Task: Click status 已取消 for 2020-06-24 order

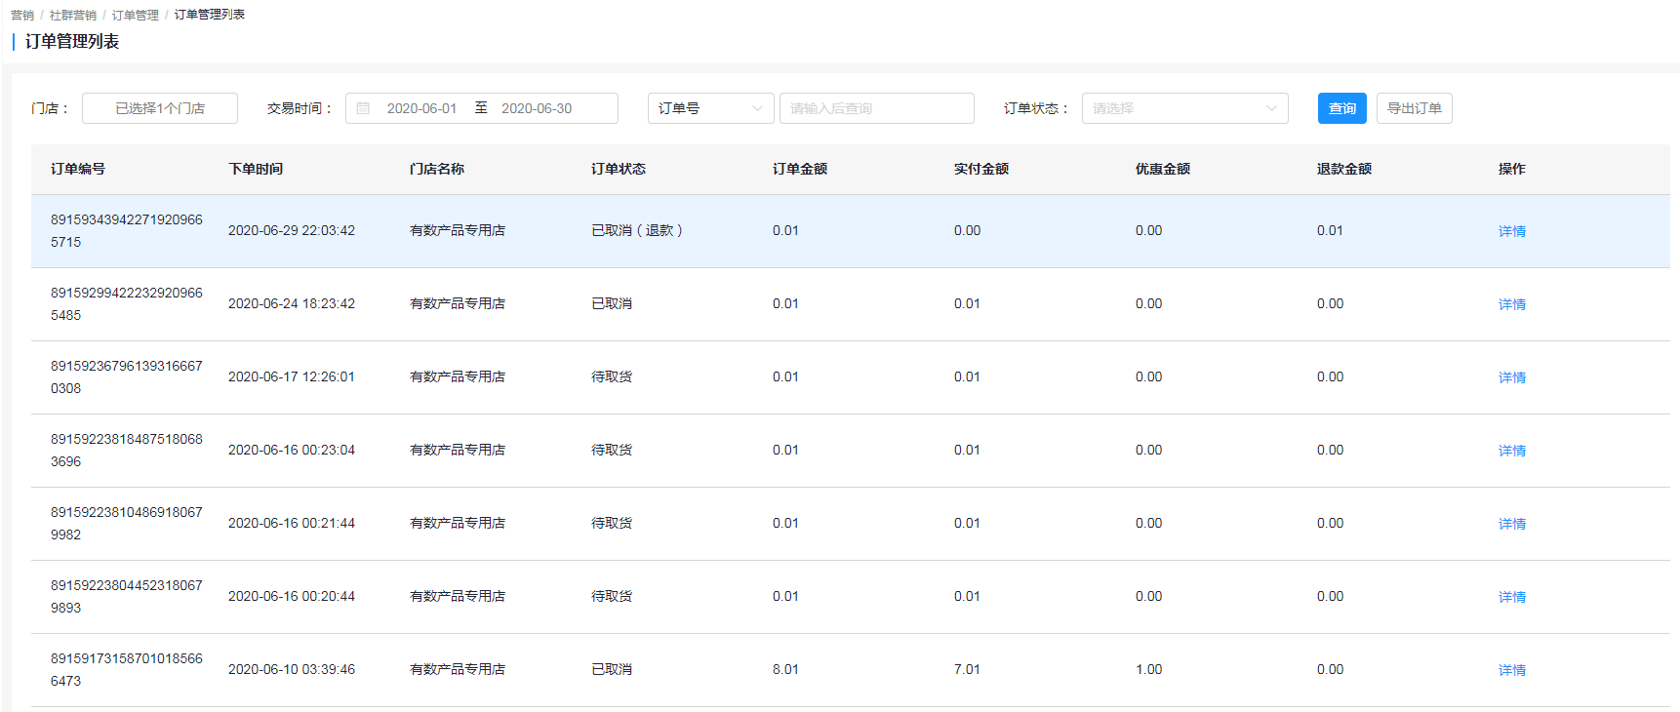Action: pos(612,303)
